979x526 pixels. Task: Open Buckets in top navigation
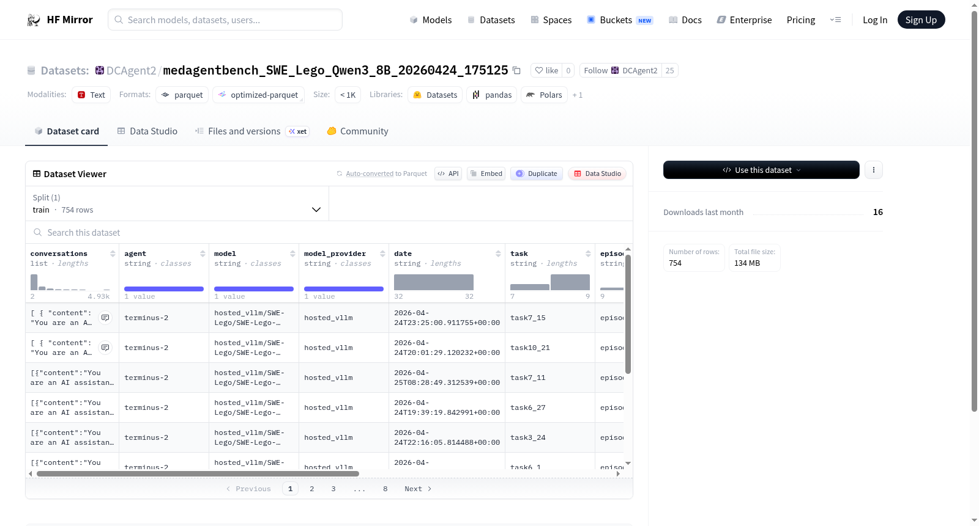pyautogui.click(x=620, y=20)
